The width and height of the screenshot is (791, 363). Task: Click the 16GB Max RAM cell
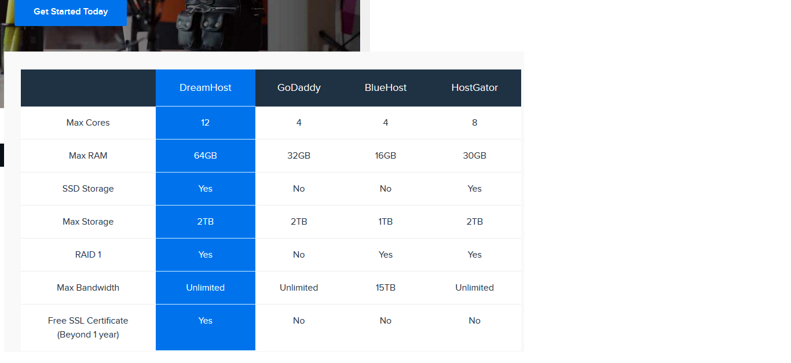click(386, 156)
